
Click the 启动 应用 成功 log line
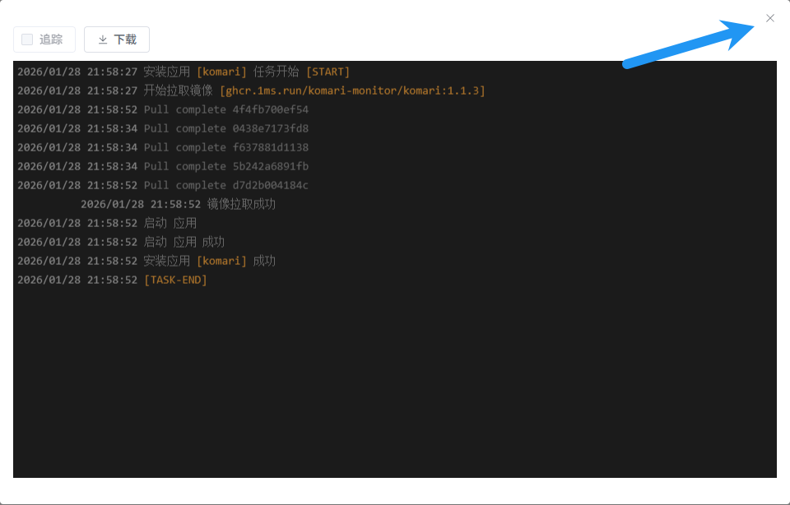click(x=184, y=242)
